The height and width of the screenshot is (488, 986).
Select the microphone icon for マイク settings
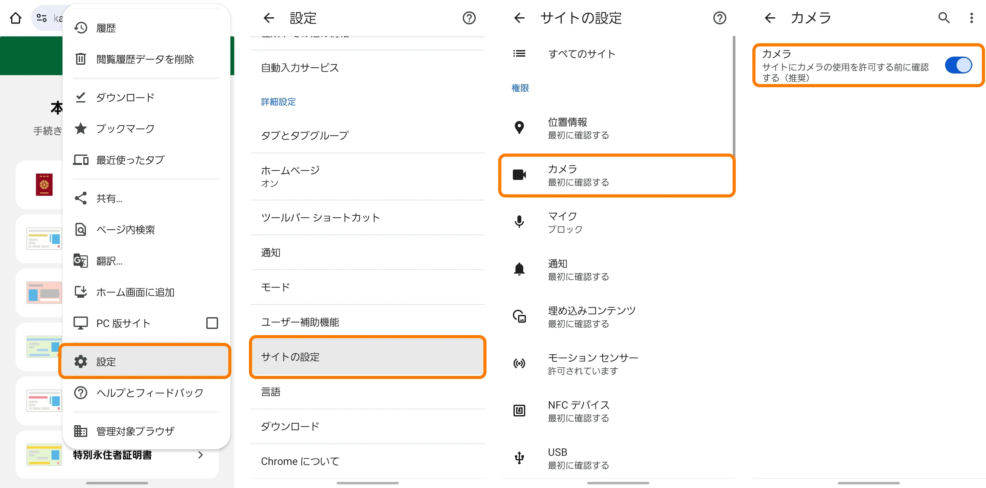click(x=519, y=222)
